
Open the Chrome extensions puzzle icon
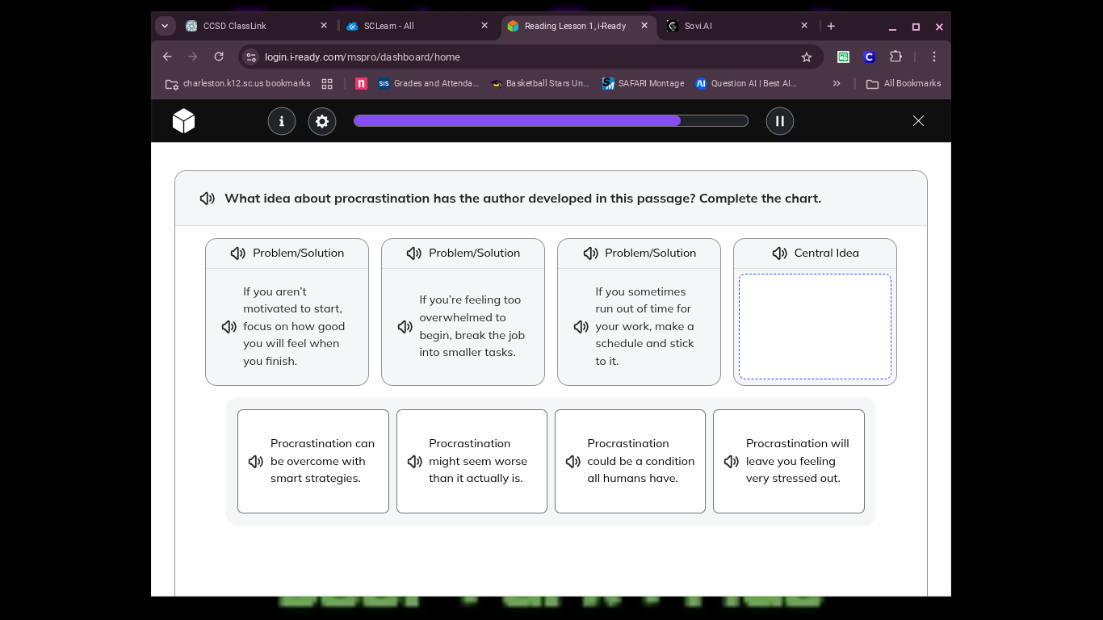[895, 57]
